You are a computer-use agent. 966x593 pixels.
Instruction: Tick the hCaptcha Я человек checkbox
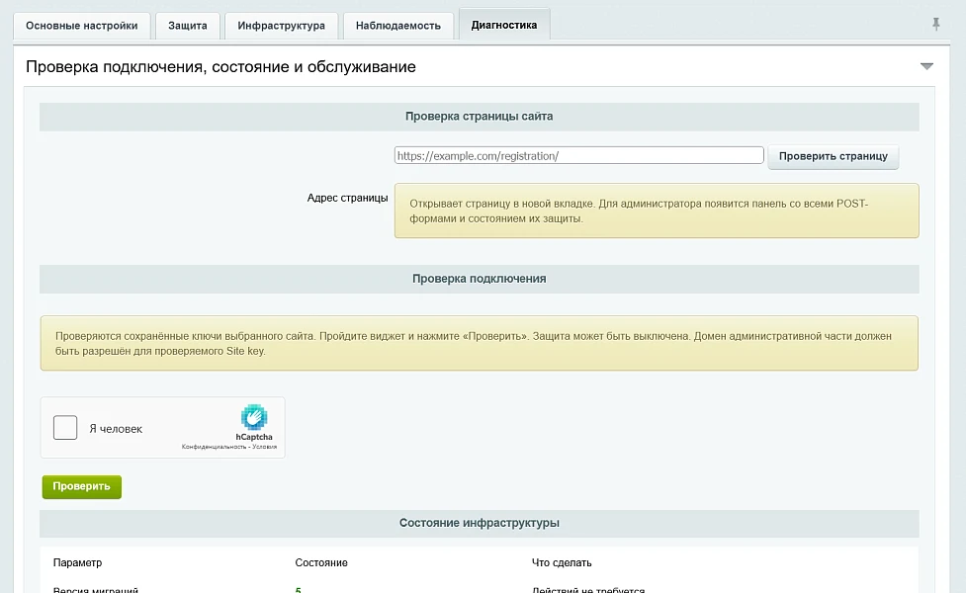pyautogui.click(x=65, y=427)
